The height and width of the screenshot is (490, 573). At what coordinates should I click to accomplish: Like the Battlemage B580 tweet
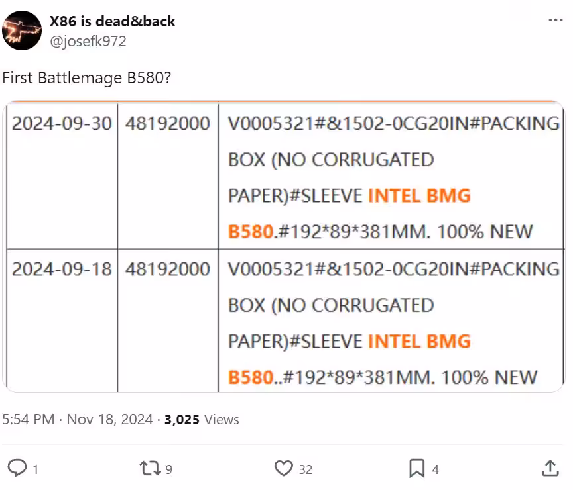(x=284, y=469)
